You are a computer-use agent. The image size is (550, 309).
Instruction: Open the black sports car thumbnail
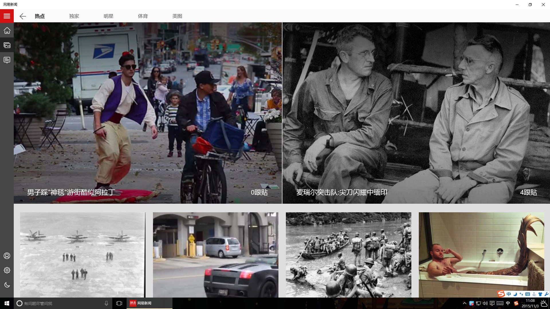pyautogui.click(x=215, y=255)
